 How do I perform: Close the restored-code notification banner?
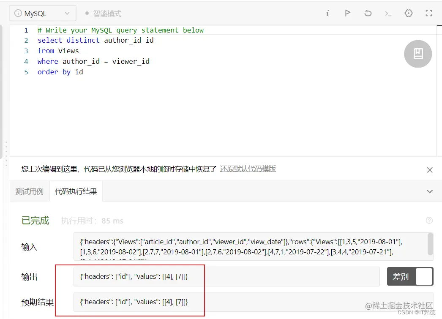point(430,170)
